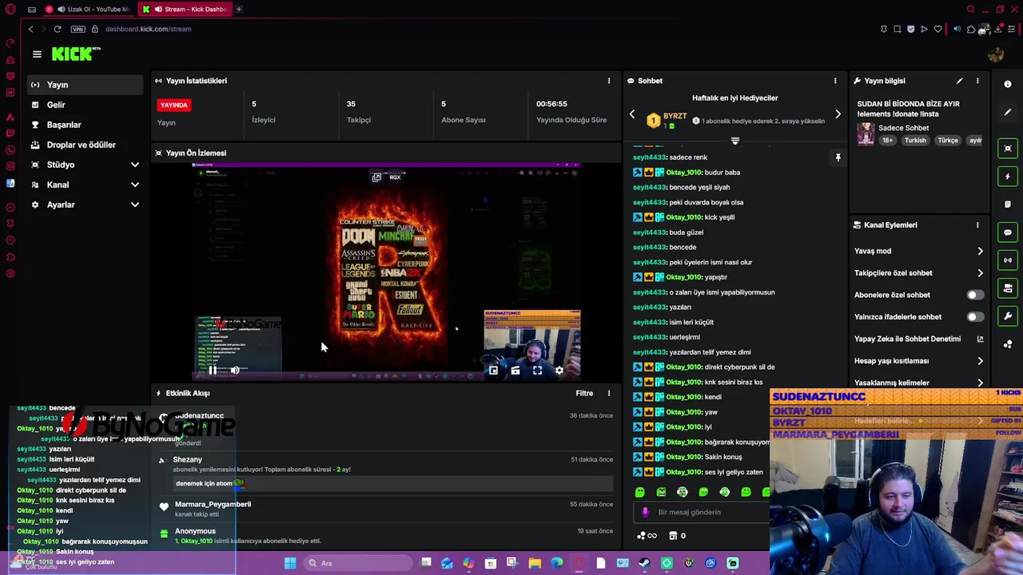Viewport: 1023px width, 575px height.
Task: Collapse the gifters leaderboard chevron
Action: pyautogui.click(x=735, y=141)
